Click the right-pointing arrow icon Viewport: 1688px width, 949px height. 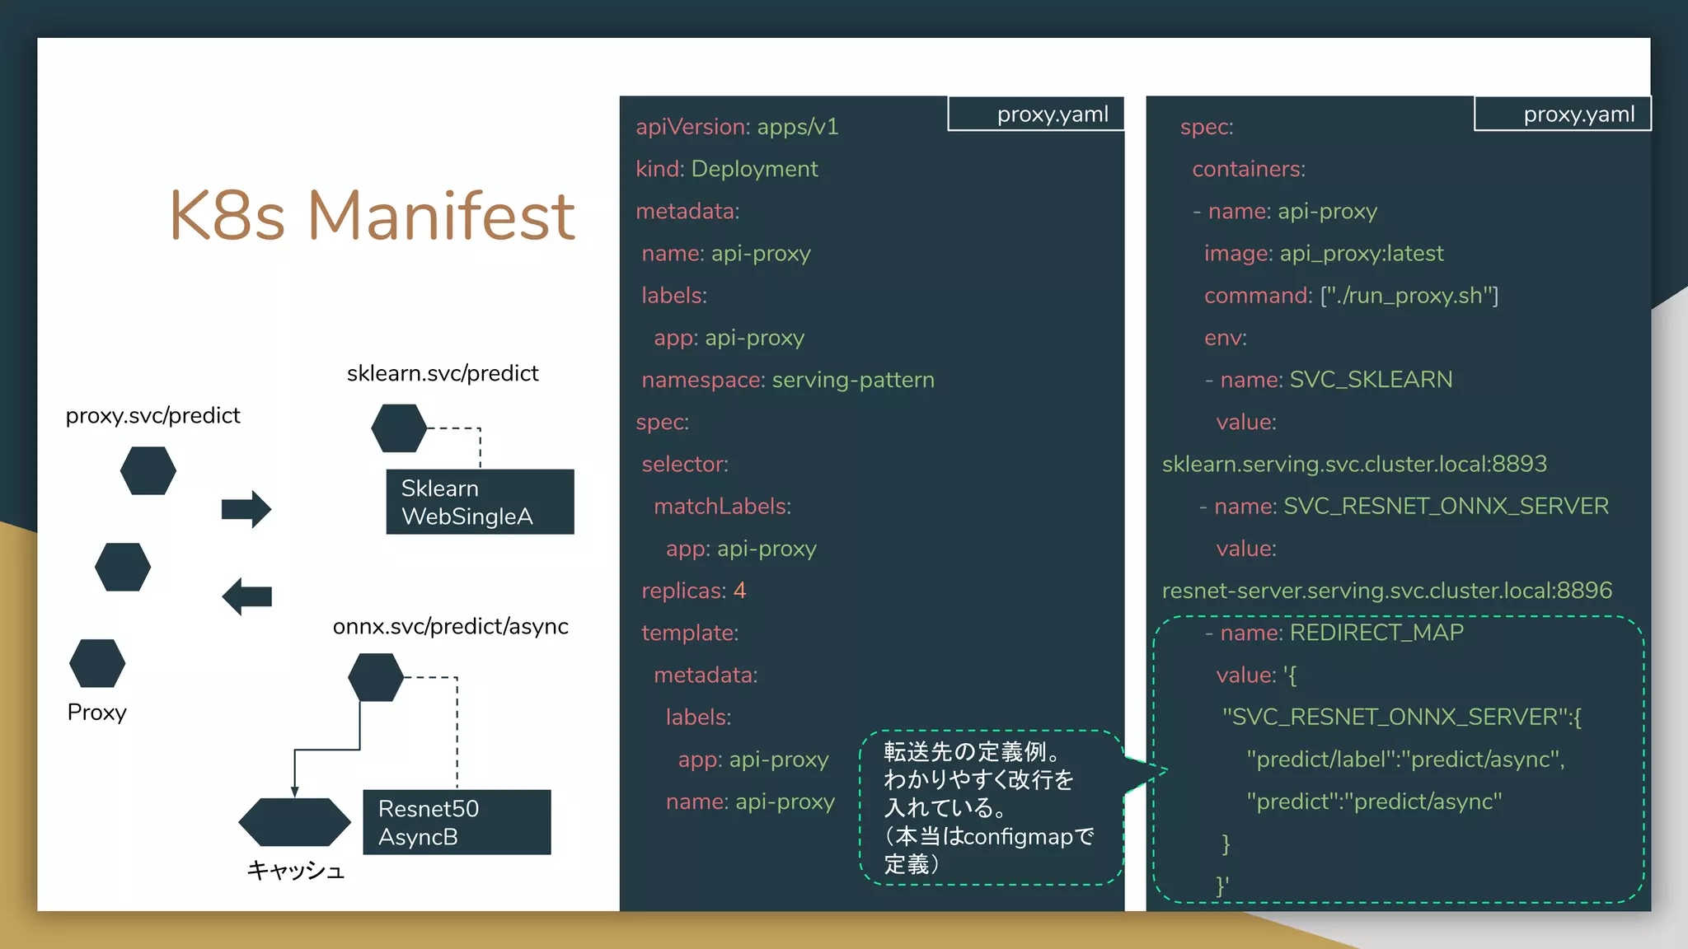246,509
